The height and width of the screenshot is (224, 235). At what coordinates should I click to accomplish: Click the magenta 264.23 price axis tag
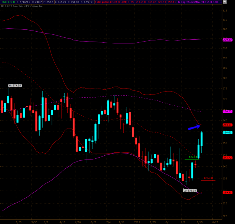tap(227, 111)
